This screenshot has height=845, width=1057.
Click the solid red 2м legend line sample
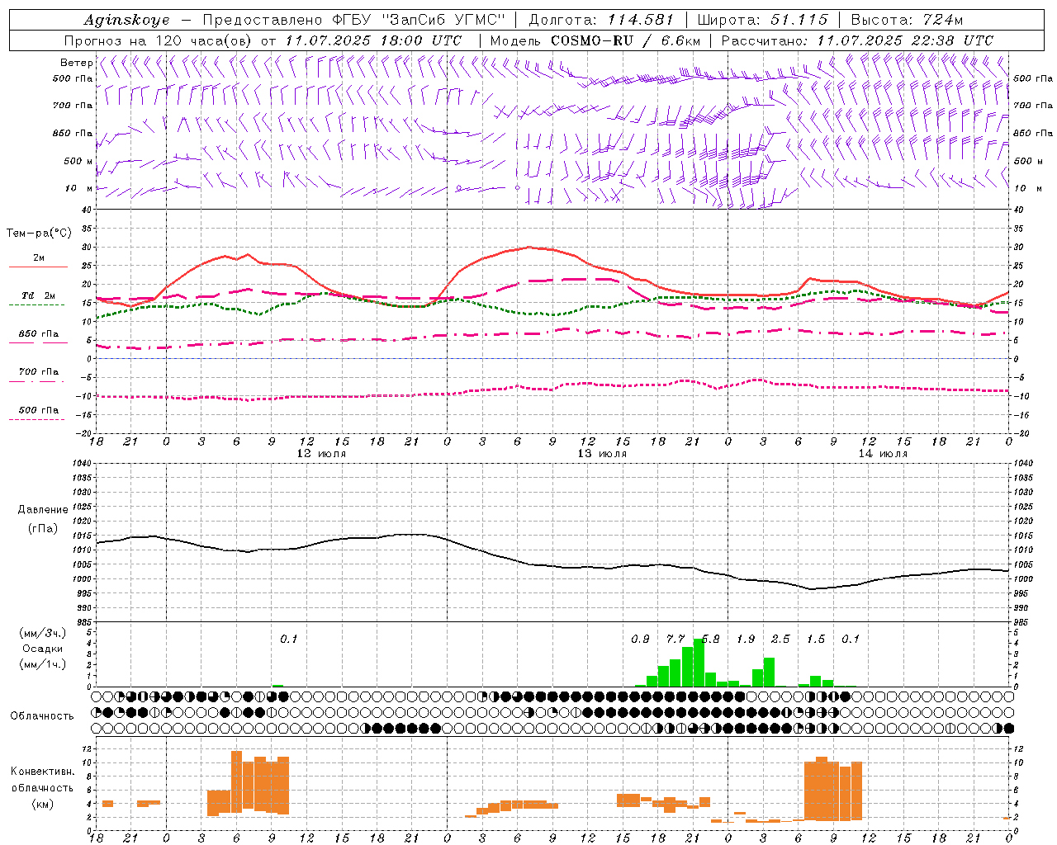pos(38,267)
